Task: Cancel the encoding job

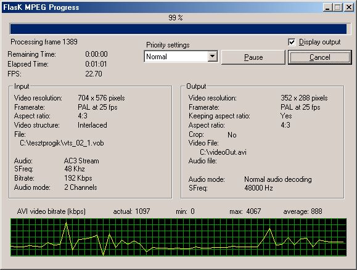Action: [x=319, y=57]
